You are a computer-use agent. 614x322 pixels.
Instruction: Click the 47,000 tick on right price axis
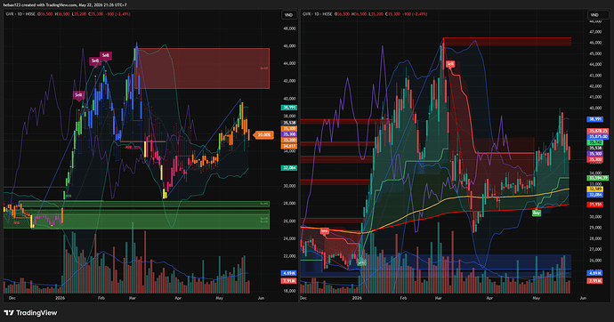pos(595,32)
